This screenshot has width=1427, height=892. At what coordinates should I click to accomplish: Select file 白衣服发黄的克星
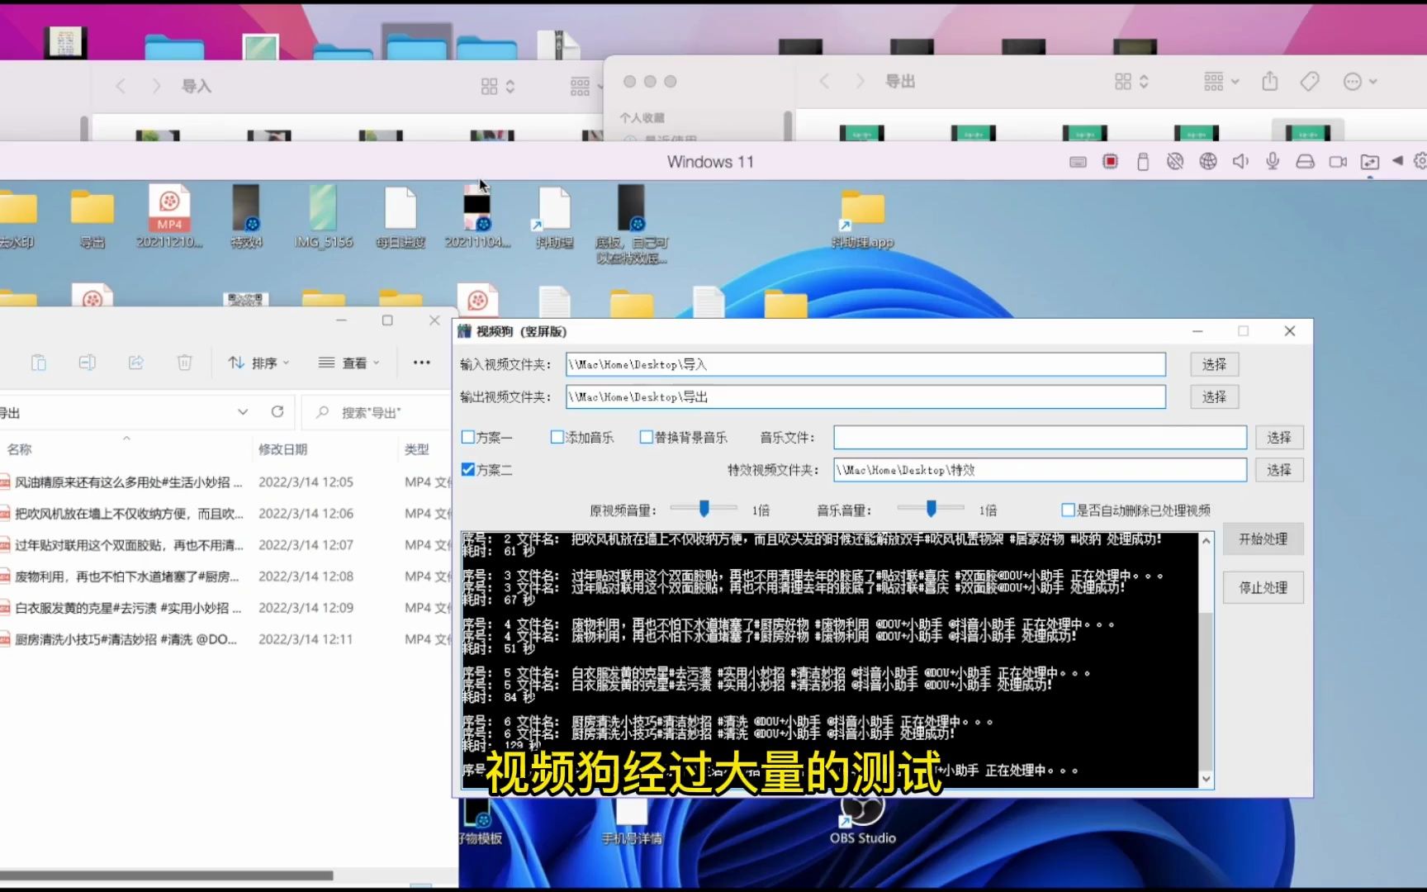[x=129, y=608]
